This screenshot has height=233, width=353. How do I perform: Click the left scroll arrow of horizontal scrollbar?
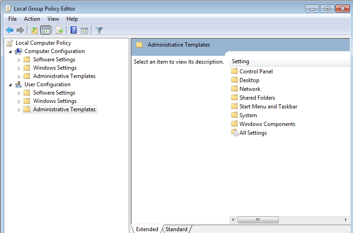click(x=233, y=220)
